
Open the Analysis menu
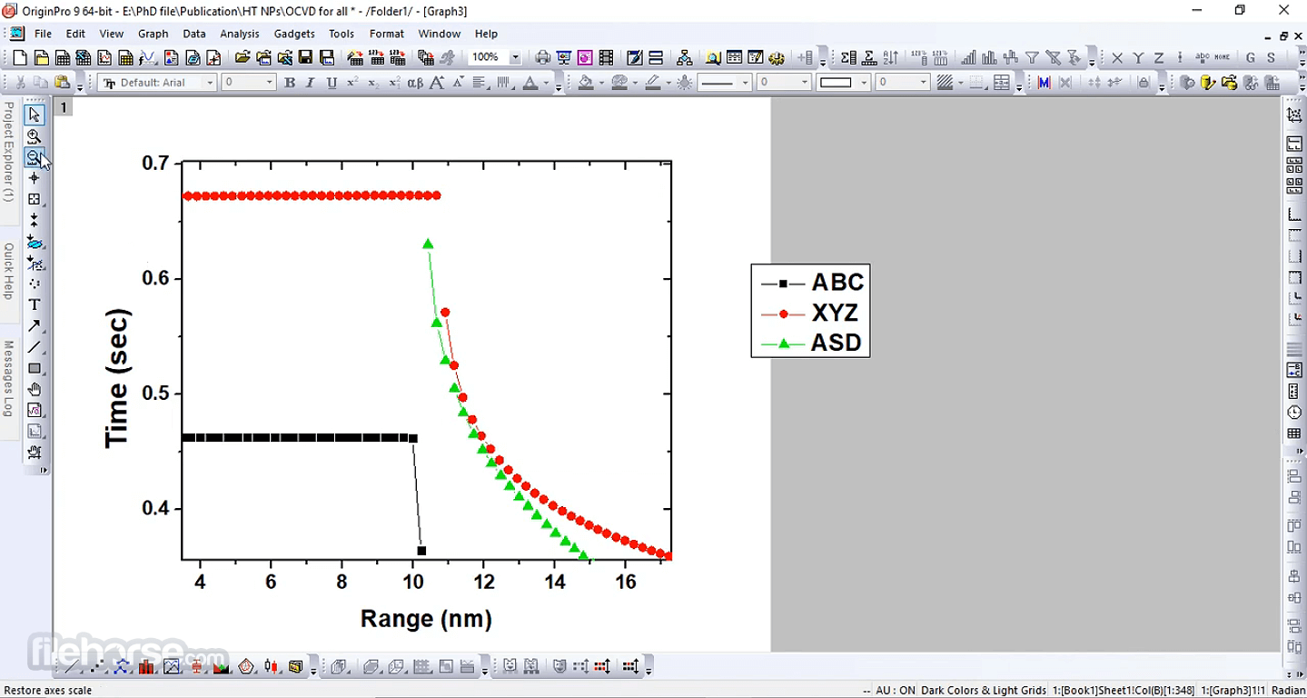240,34
